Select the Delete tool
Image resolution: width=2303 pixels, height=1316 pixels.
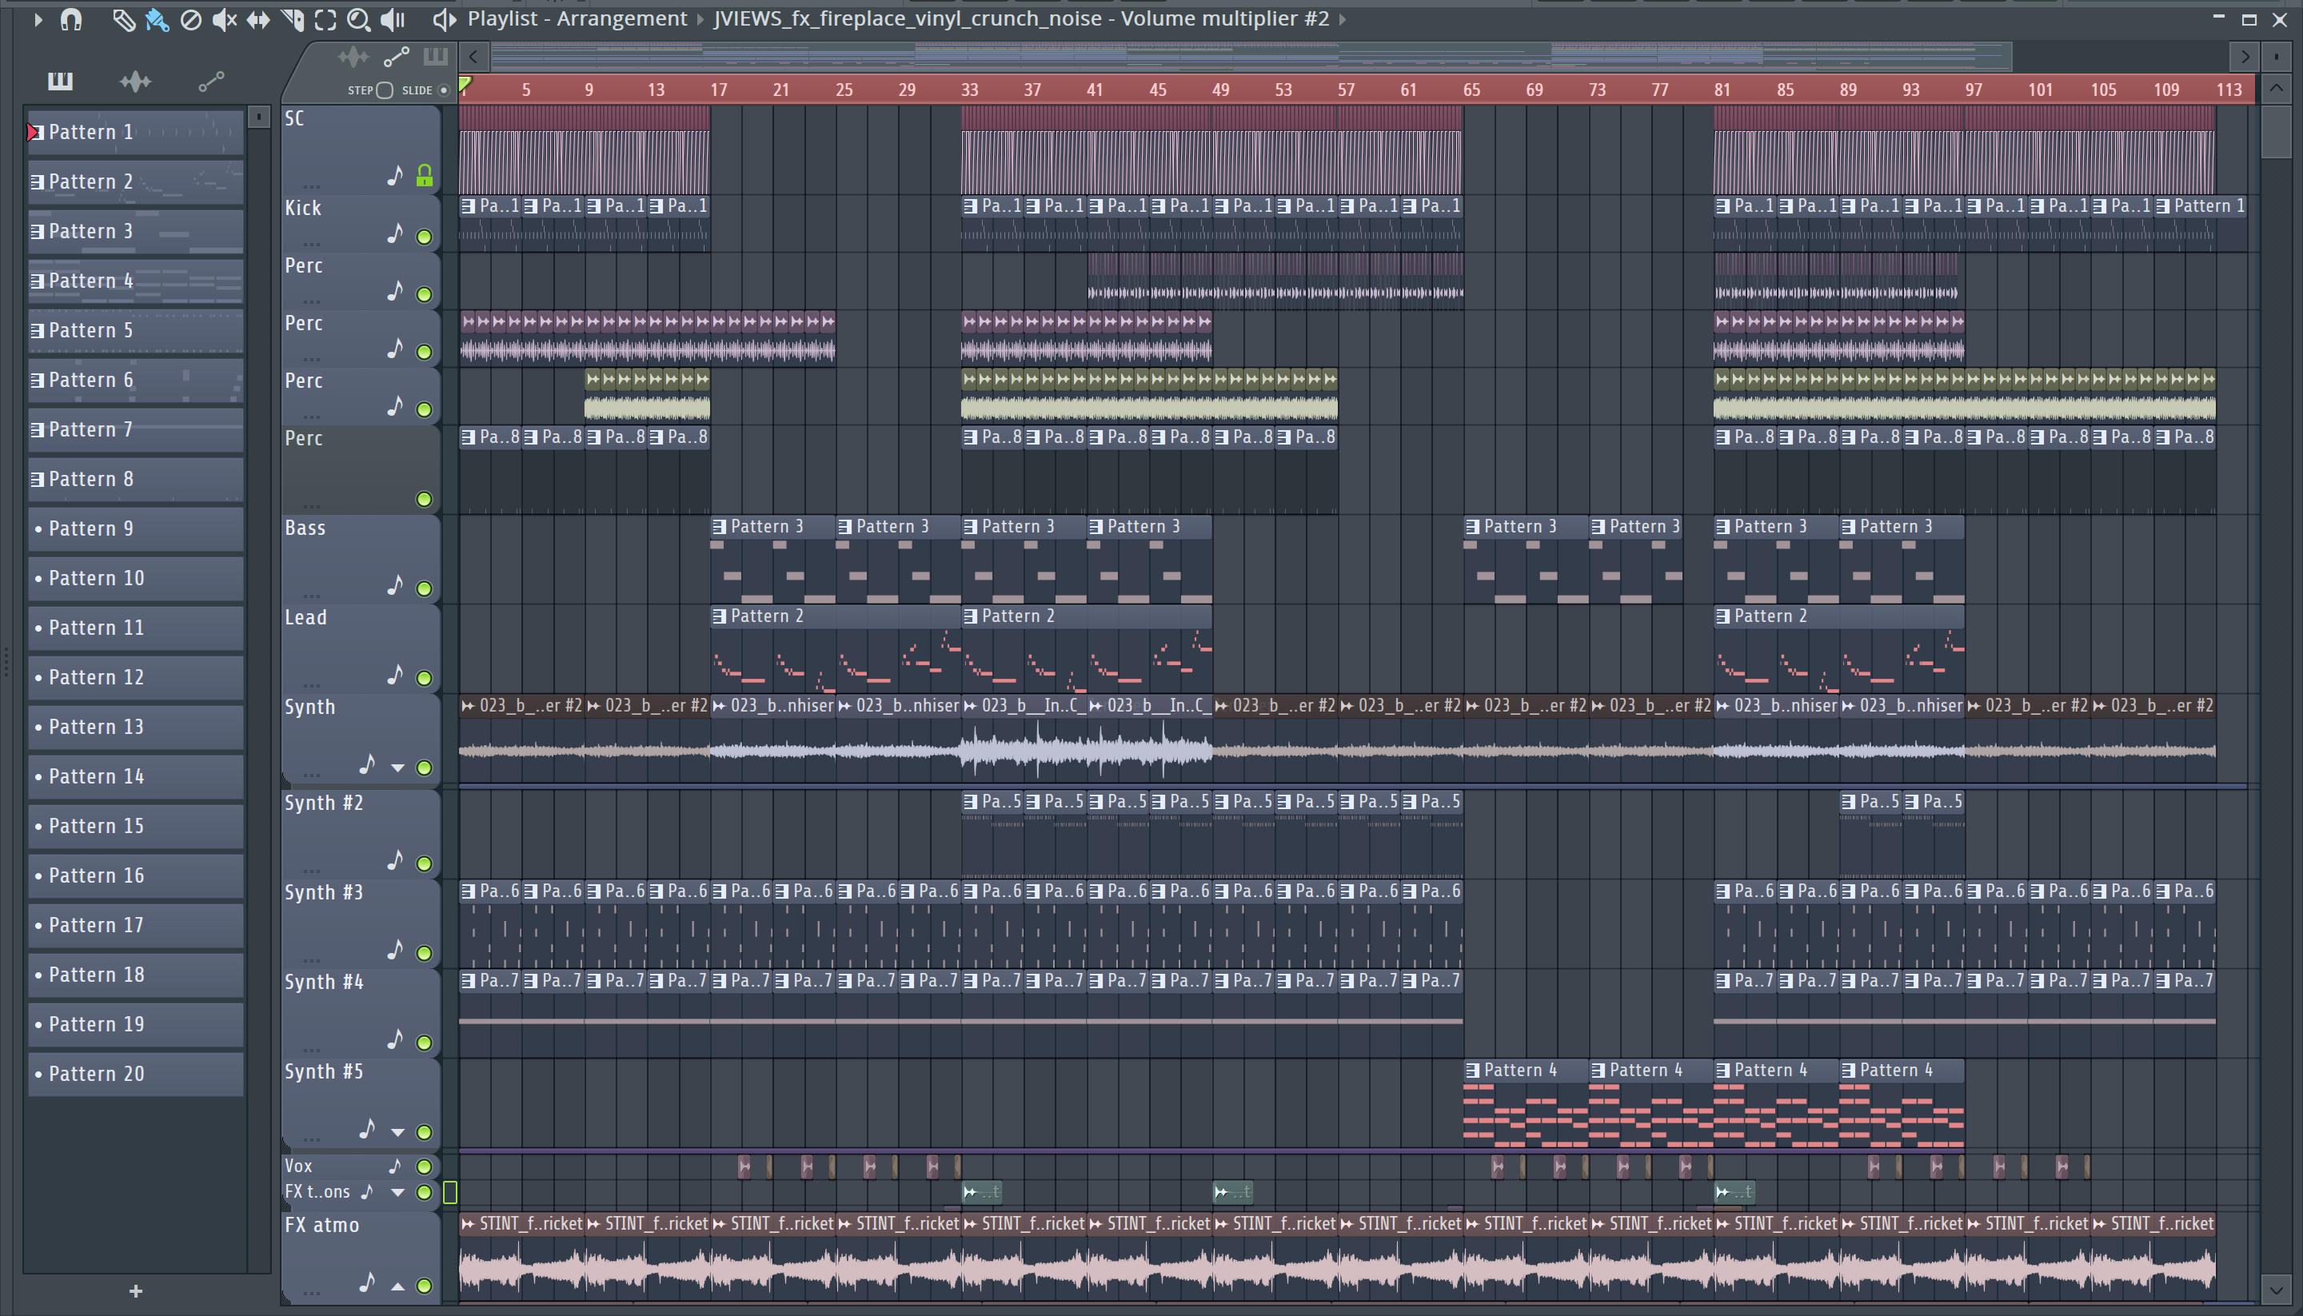[x=190, y=19]
